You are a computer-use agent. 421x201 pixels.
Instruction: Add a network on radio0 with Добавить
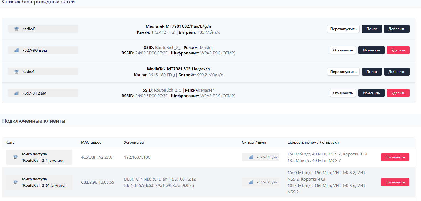pos(397,29)
